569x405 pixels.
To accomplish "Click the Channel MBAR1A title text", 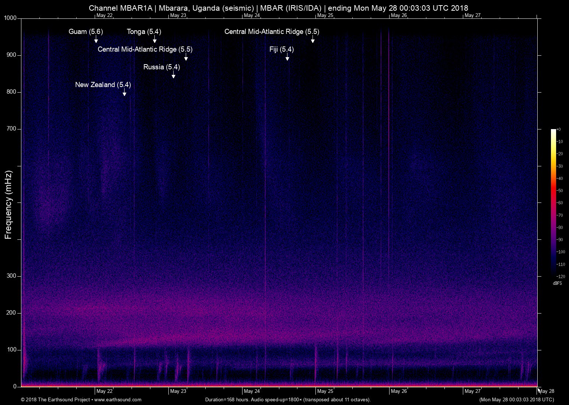I will 120,8.
